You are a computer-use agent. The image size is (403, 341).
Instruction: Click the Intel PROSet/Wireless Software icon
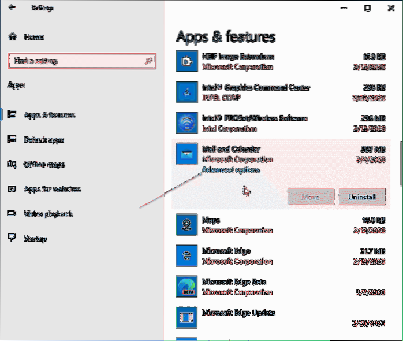pos(187,123)
